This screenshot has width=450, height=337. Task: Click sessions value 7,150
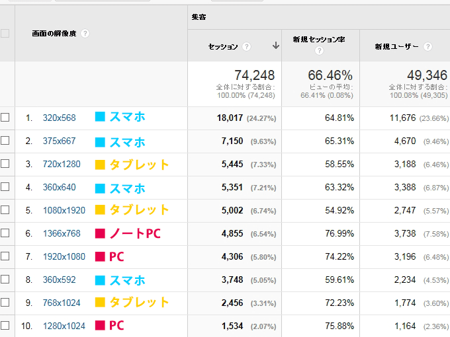(232, 141)
